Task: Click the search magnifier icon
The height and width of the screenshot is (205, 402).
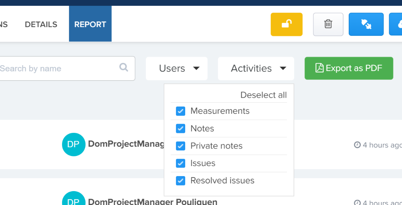Action: (x=123, y=67)
